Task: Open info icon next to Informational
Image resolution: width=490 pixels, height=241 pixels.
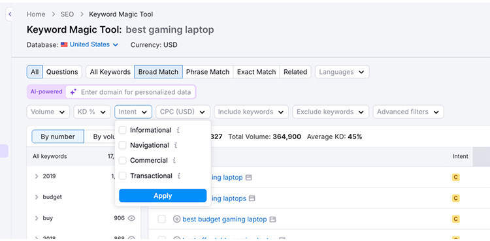Action: [x=178, y=130]
